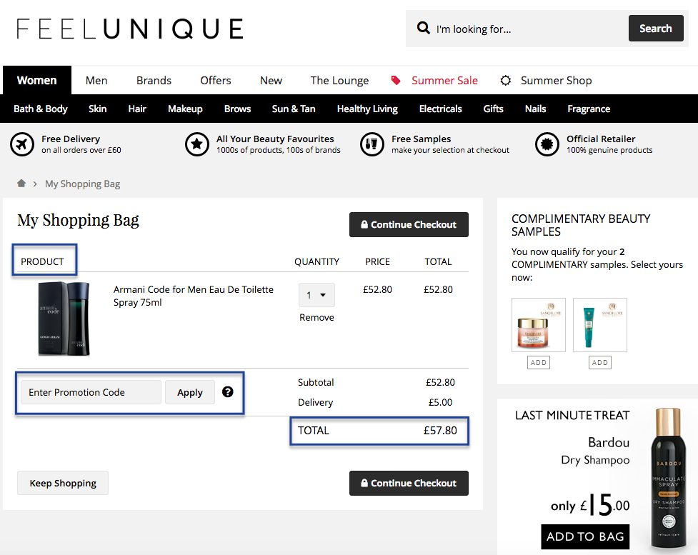Click the search magnifier icon

424,29
